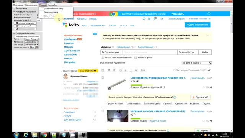The image size is (245, 138).
Task: Open Кошелёк in account sidebar
Action: (69, 43)
